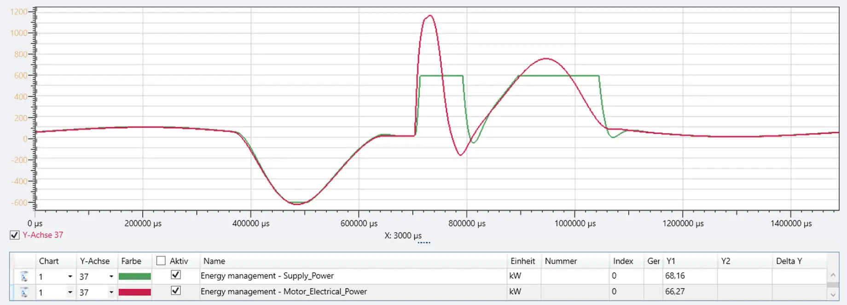
Task: Uncheck Aktiv for Motor_Electrical_Power row
Action: (x=175, y=291)
